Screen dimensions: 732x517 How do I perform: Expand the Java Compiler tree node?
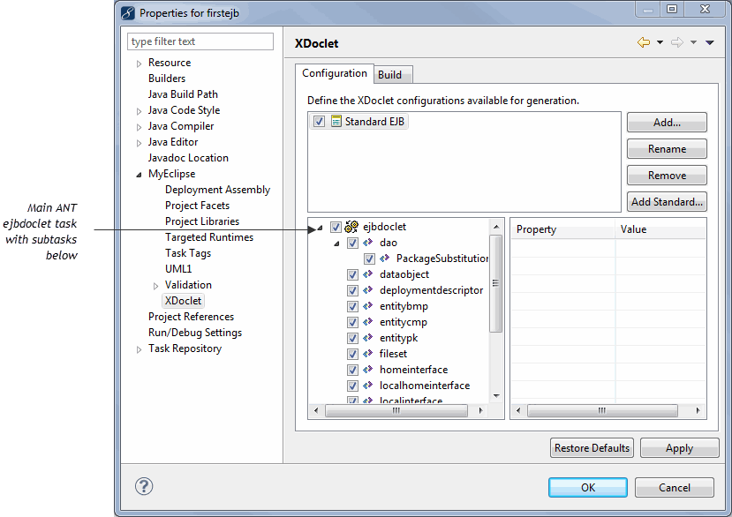[139, 126]
